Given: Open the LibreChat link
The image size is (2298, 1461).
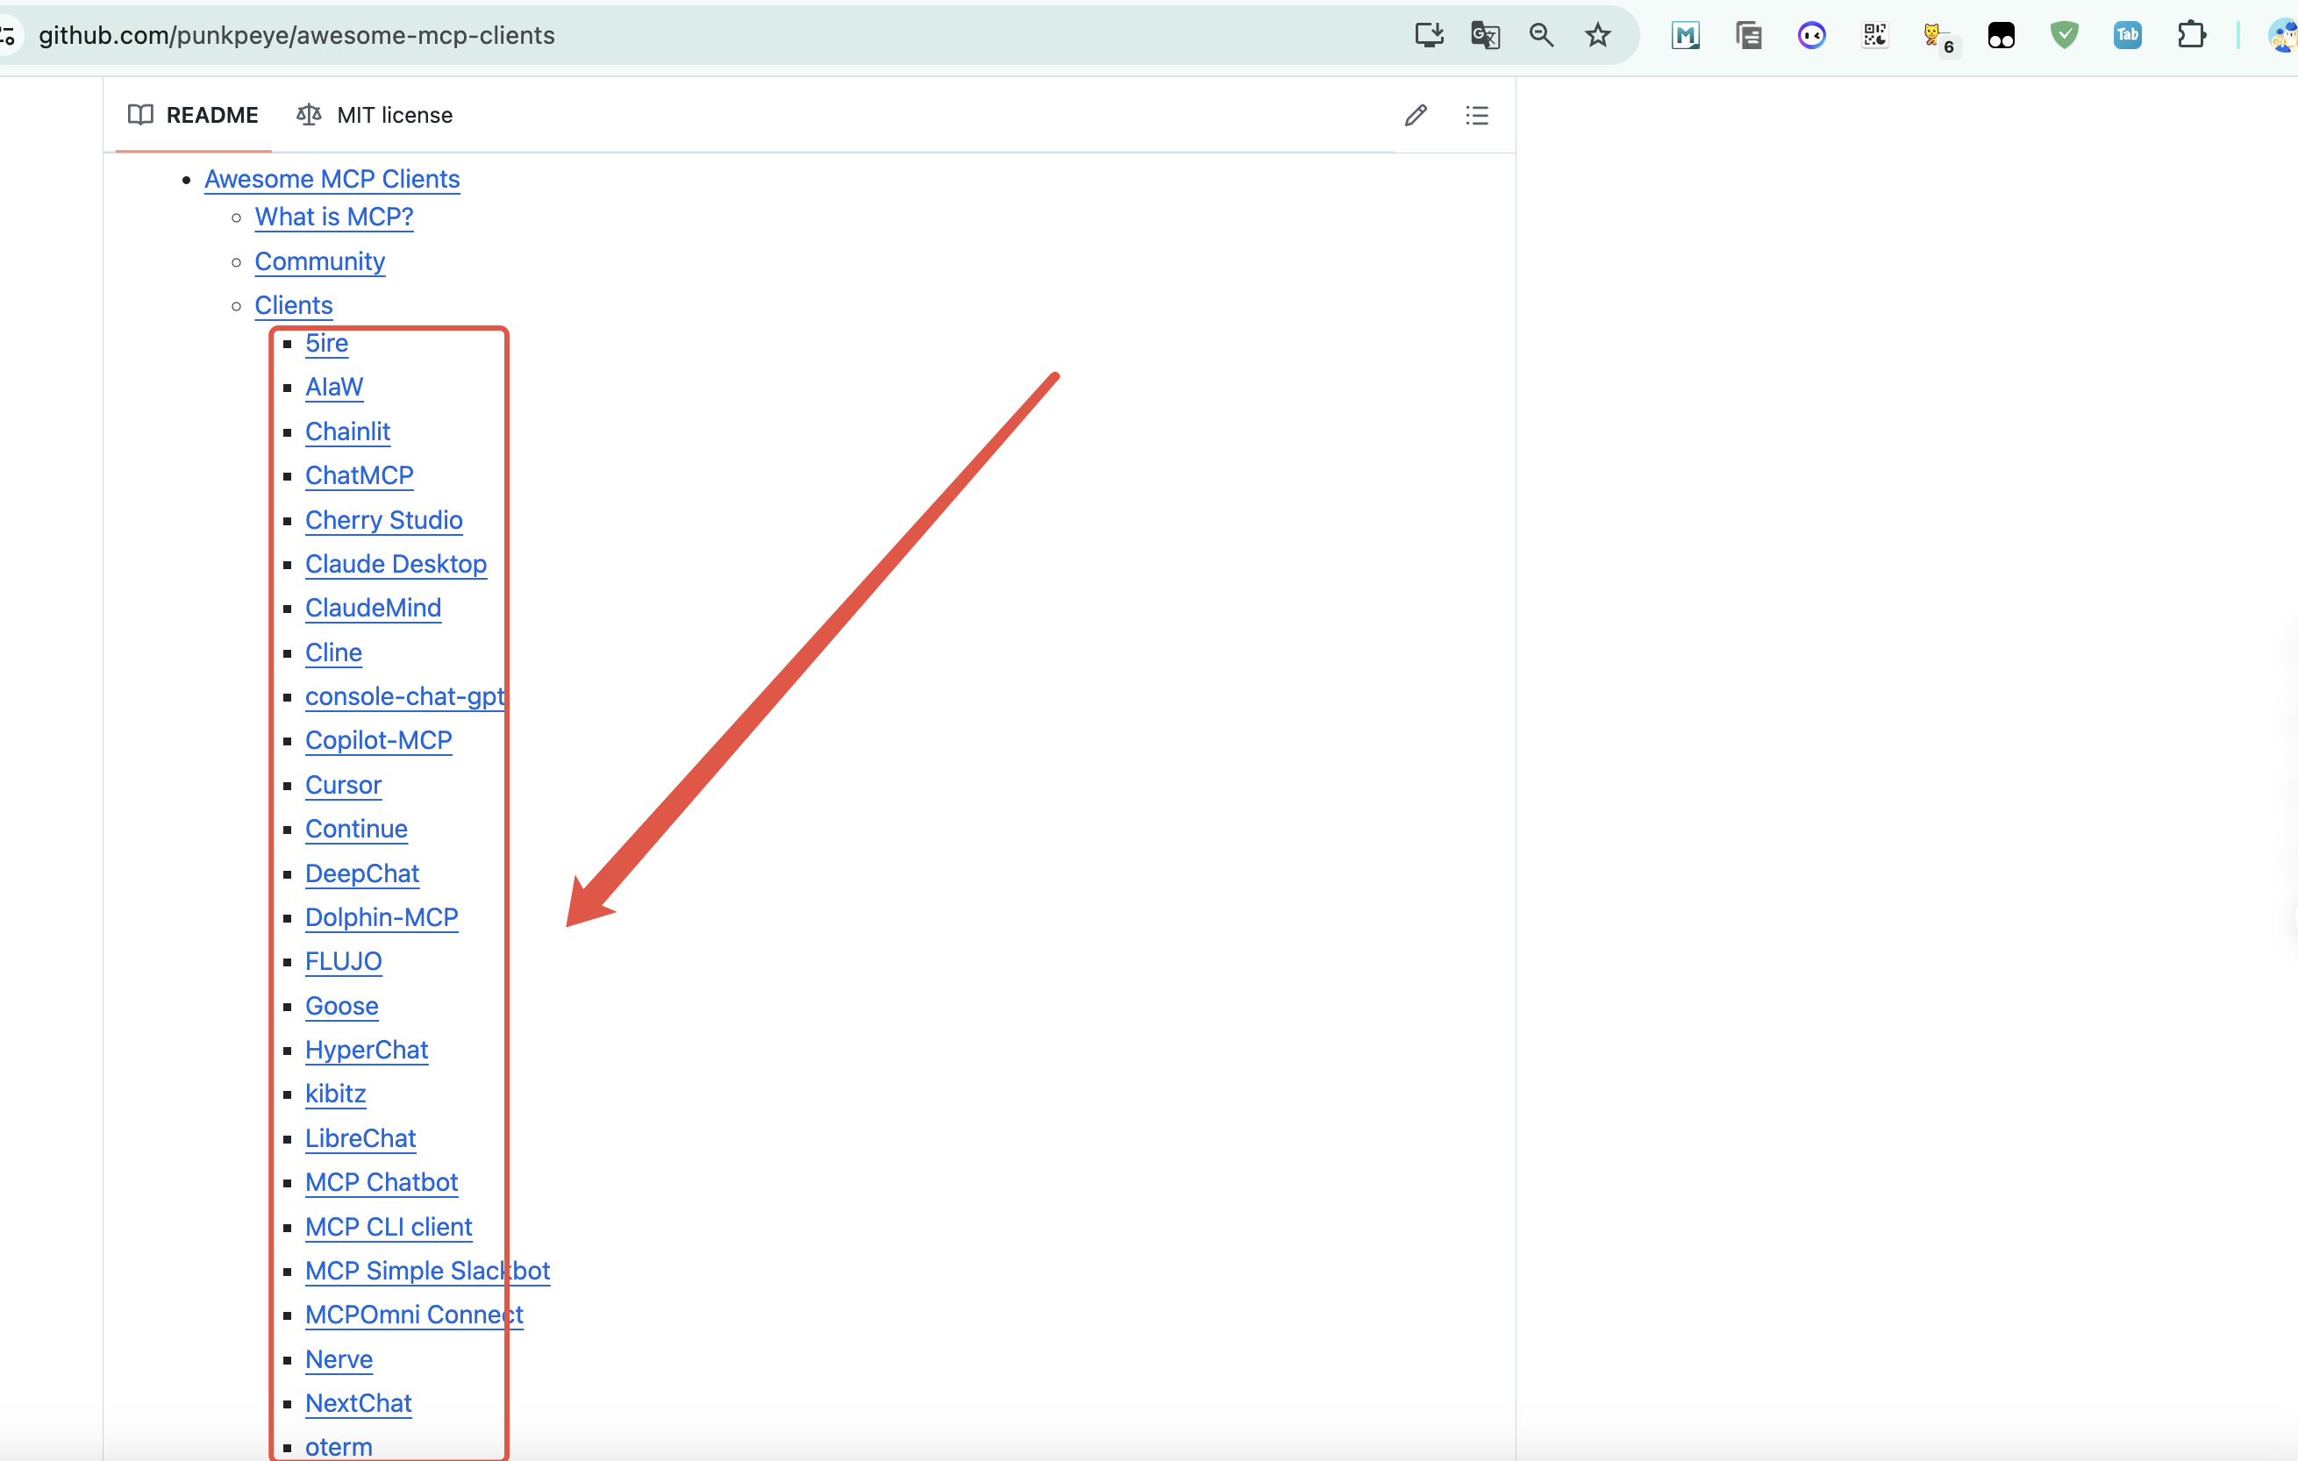Looking at the screenshot, I should (x=360, y=1139).
